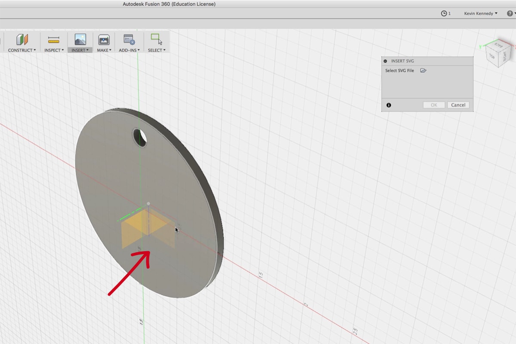Click the Add-Ins scripts icon
This screenshot has height=344, width=516.
tap(129, 40)
